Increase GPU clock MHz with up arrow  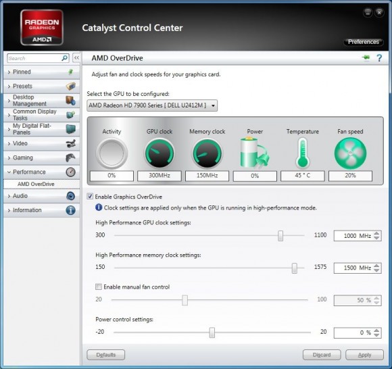coord(376,233)
